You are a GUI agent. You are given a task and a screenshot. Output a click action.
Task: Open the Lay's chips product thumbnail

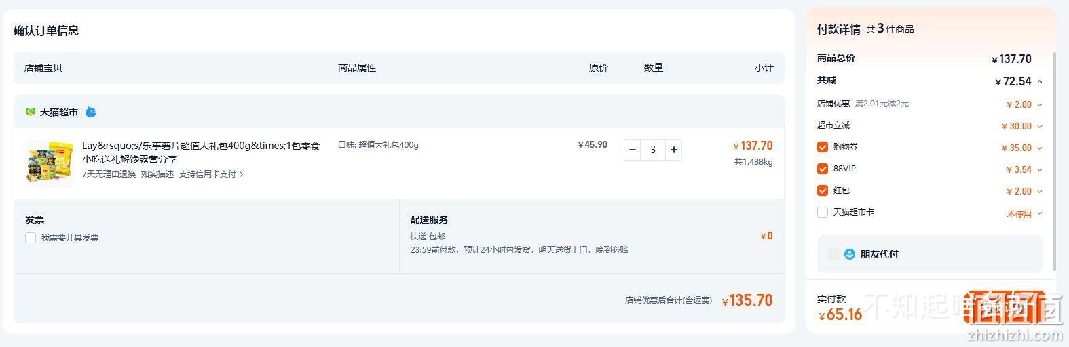tap(49, 163)
